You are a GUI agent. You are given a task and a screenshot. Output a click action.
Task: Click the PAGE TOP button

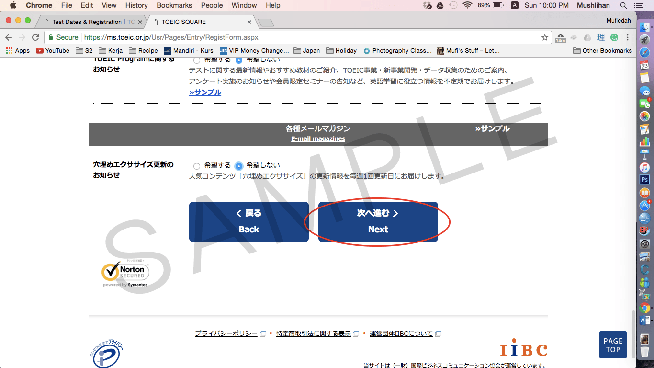click(x=613, y=345)
